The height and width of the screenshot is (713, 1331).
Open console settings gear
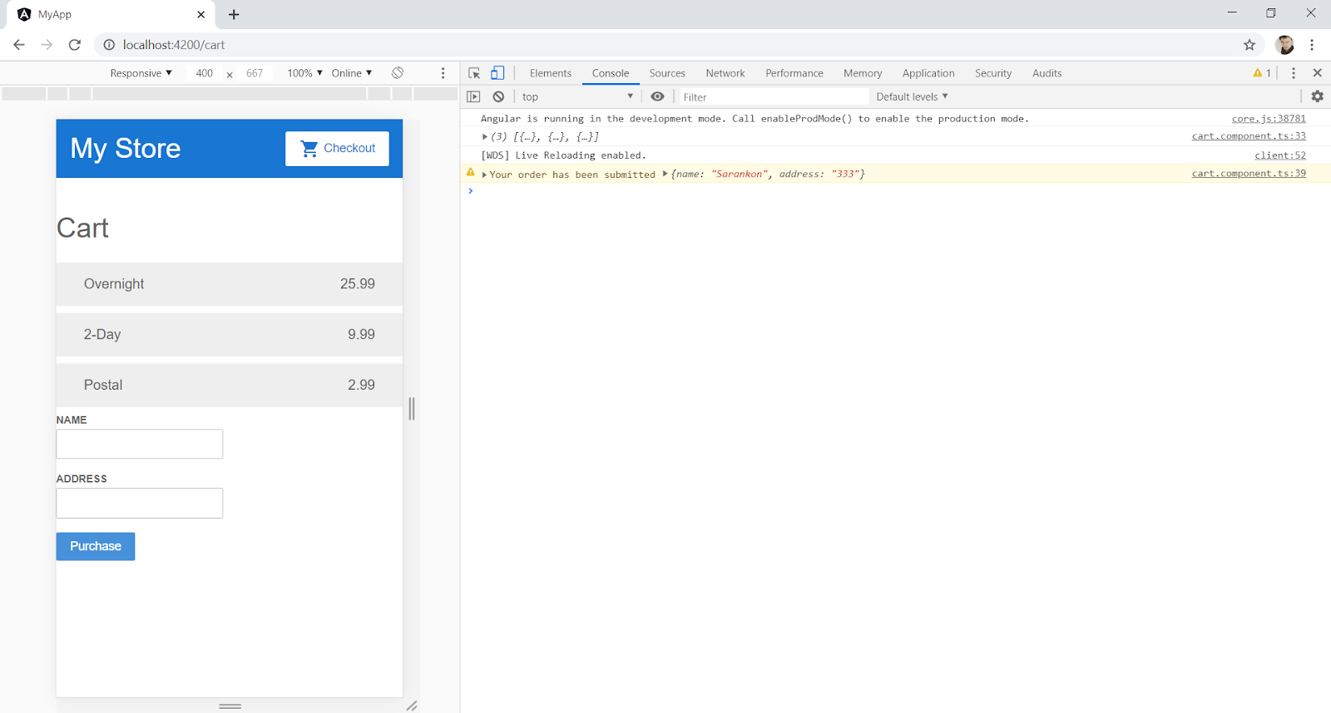(1317, 96)
